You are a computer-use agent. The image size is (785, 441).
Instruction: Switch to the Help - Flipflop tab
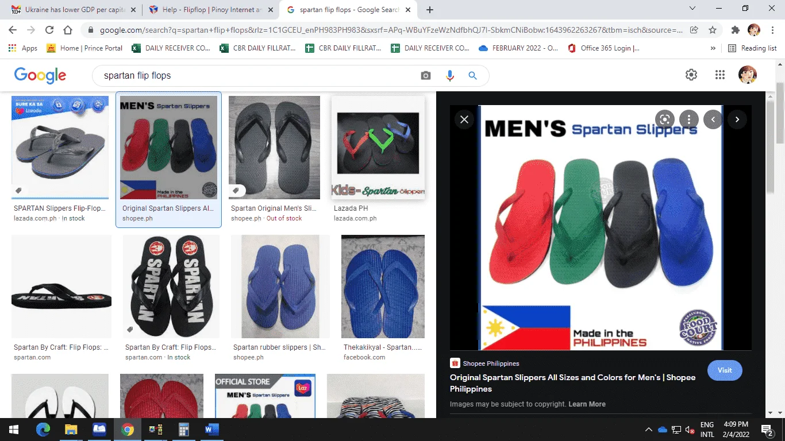pos(210,10)
